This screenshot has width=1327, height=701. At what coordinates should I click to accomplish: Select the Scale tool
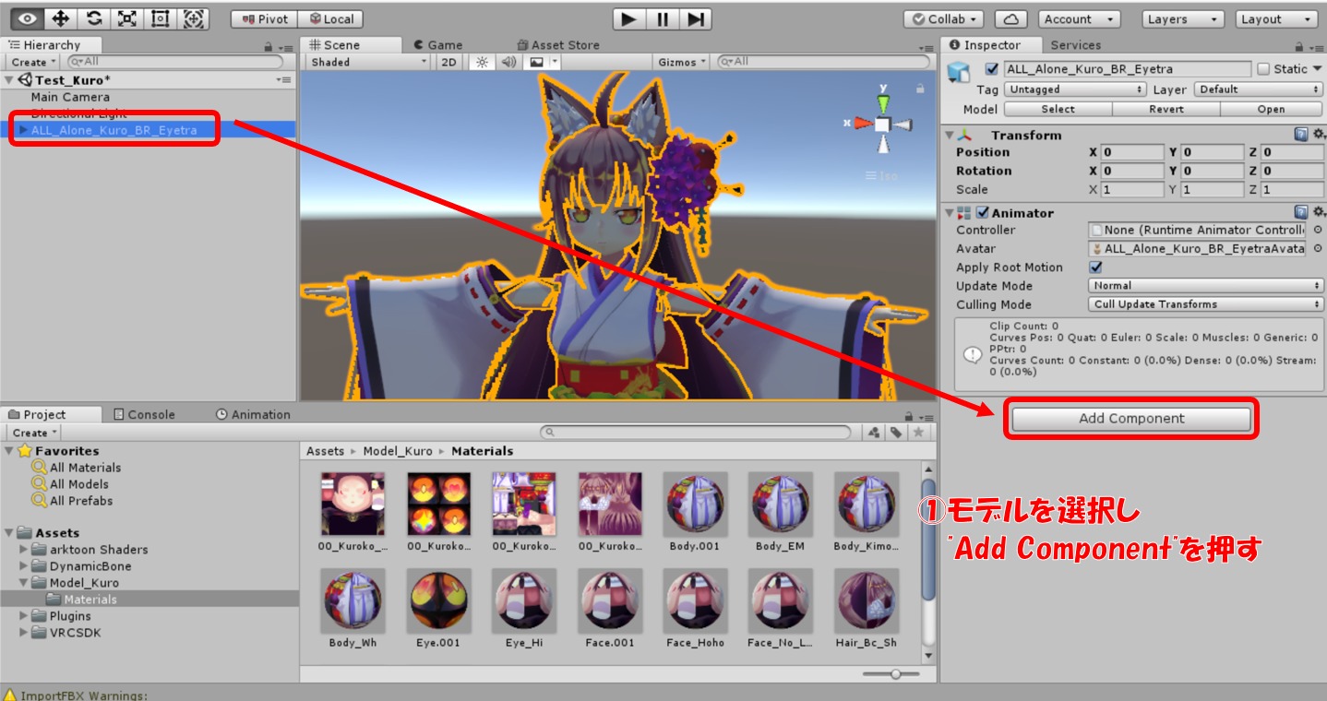coord(127,18)
